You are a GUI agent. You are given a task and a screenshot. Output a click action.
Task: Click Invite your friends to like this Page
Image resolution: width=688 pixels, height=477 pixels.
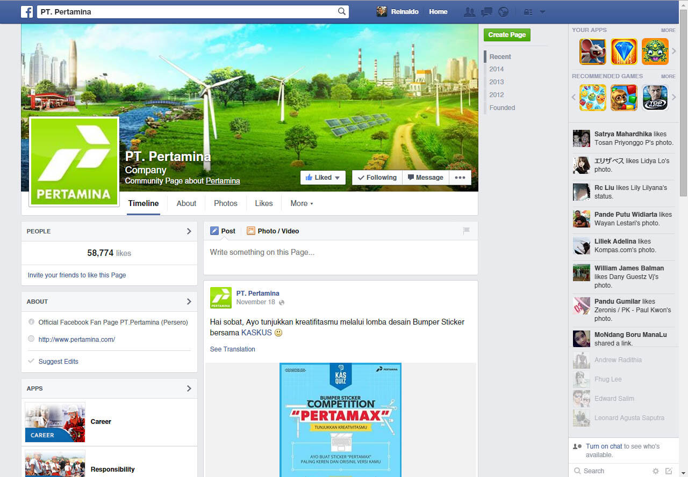coord(77,275)
